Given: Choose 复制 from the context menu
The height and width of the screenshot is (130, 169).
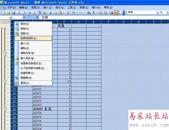Looking at the screenshot, I should tap(33, 29).
